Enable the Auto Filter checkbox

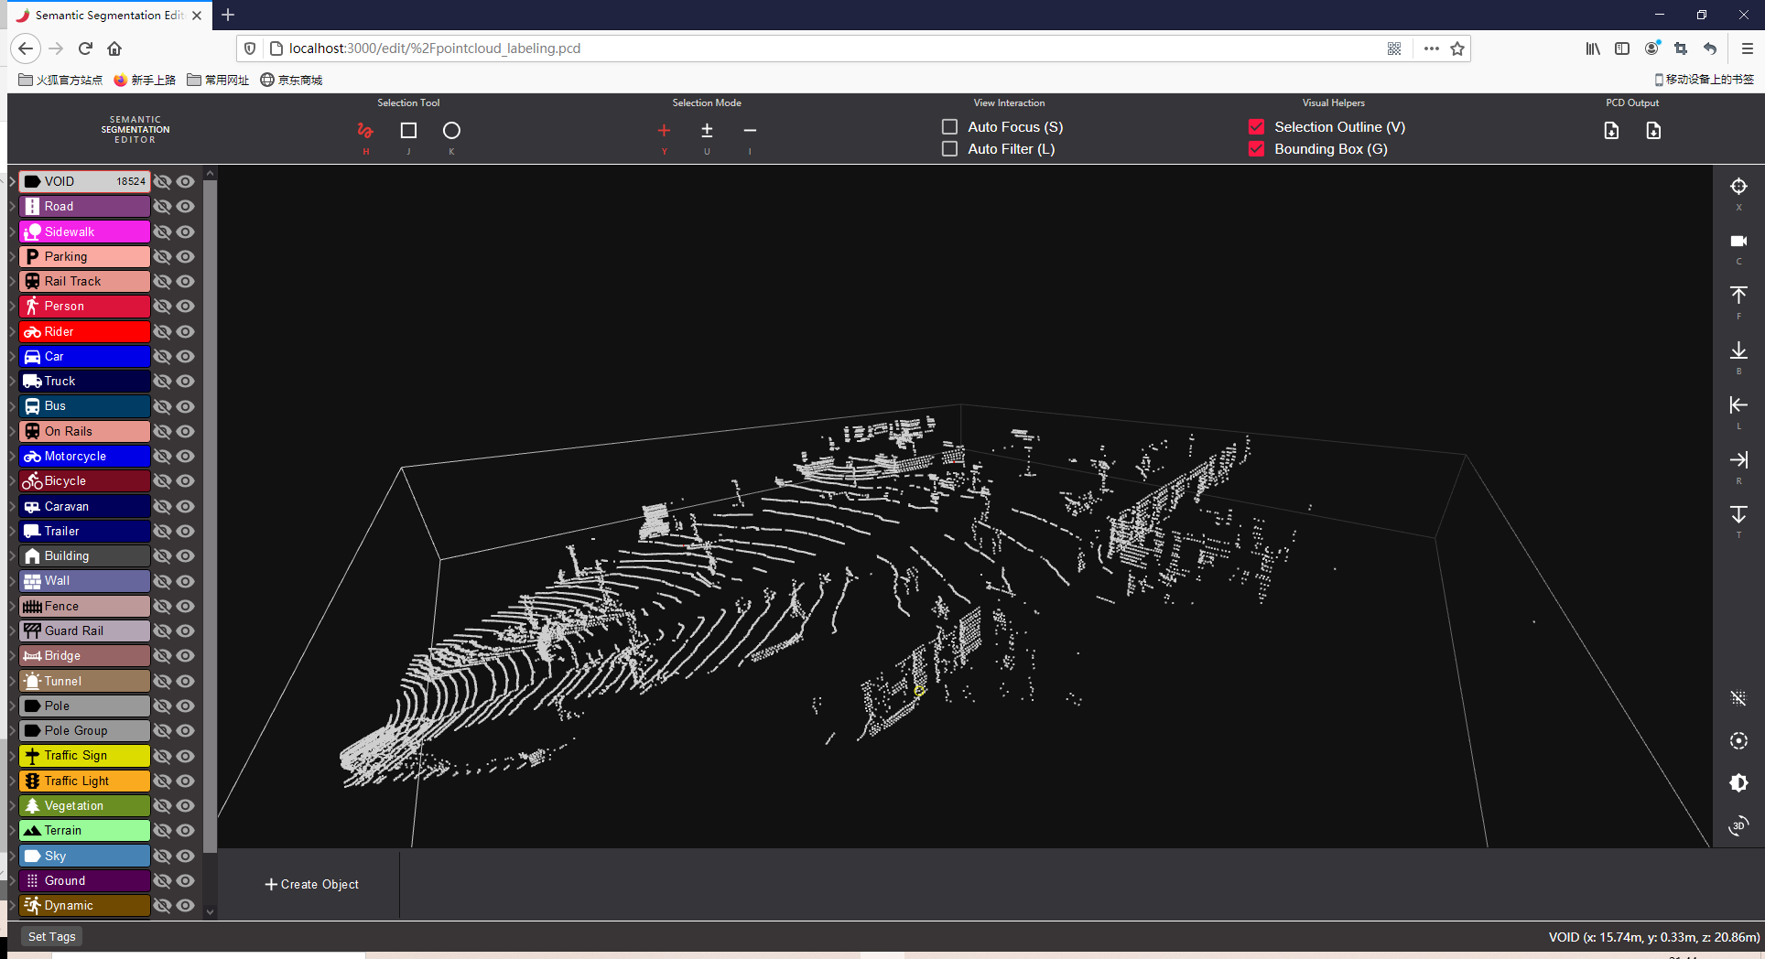pos(949,148)
